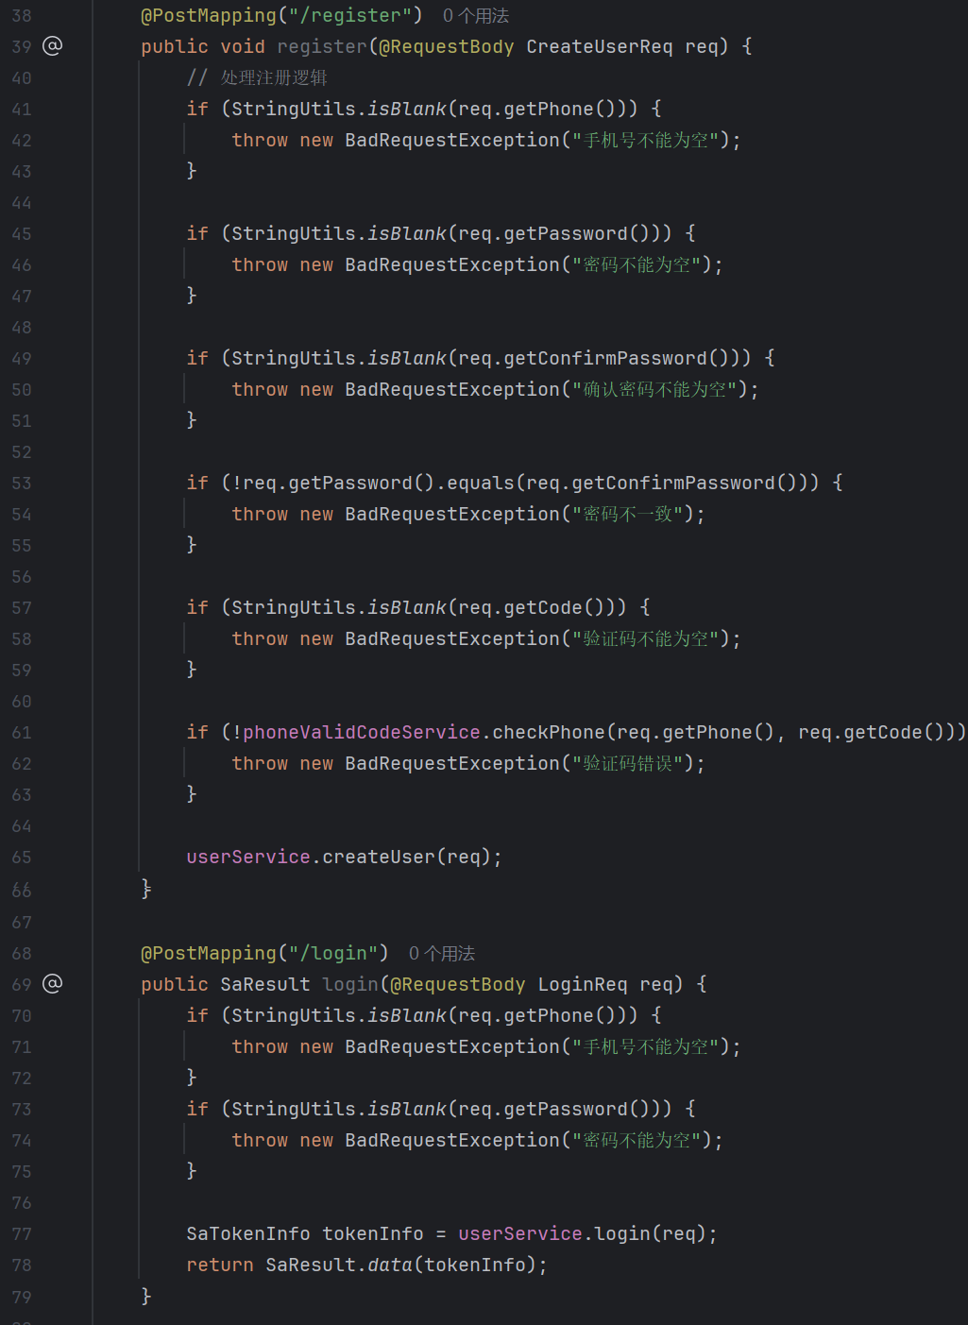Click the login method name on line 69
The image size is (968, 1325).
(x=350, y=984)
